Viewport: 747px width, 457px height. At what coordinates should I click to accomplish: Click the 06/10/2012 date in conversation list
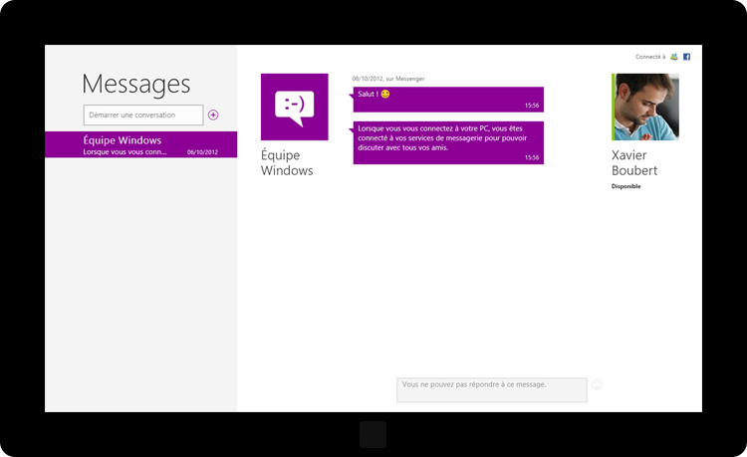point(202,152)
